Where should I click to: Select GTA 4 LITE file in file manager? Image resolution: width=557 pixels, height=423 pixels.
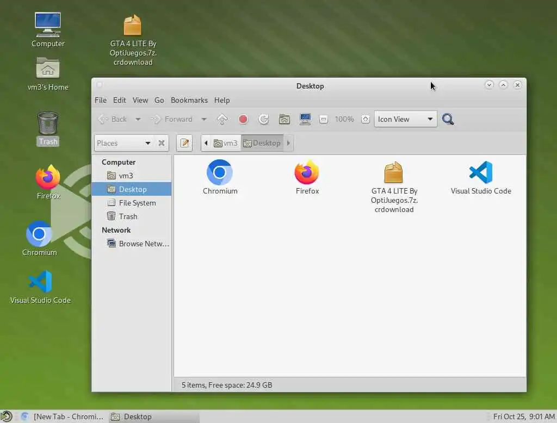coord(394,187)
